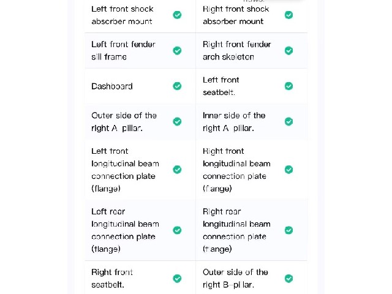The height and width of the screenshot is (294, 392).
Task: Click green check beside Left front shock absorber mount
Action: tap(177, 15)
